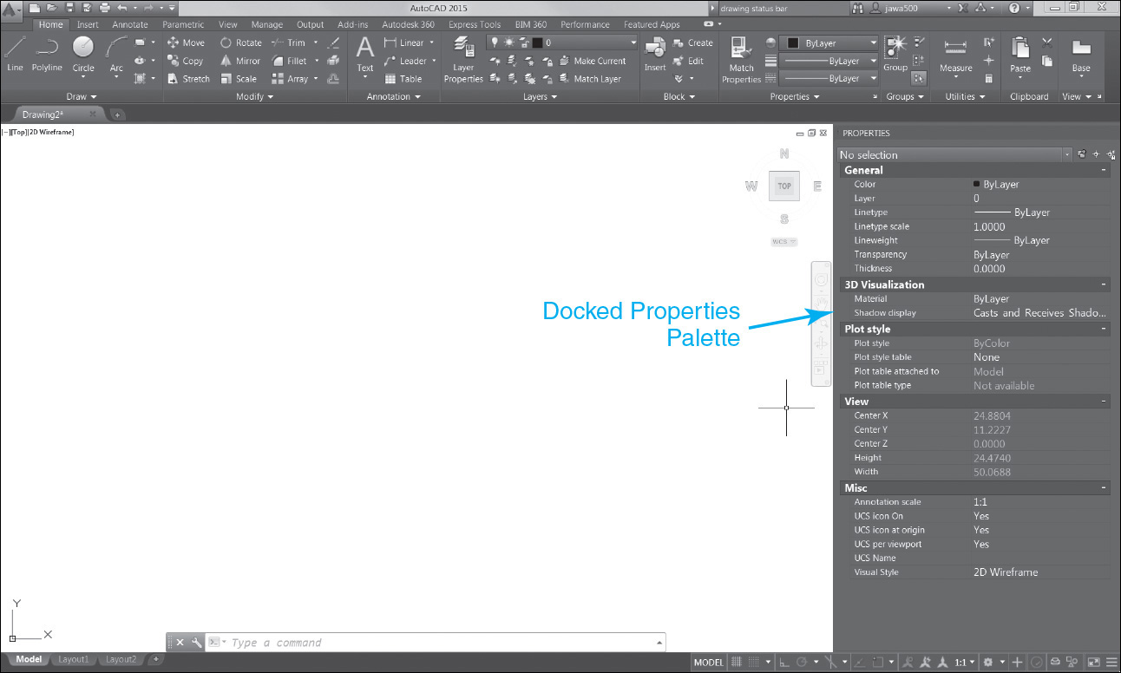This screenshot has width=1121, height=673.
Task: Select the Scale tool
Action: (x=239, y=79)
